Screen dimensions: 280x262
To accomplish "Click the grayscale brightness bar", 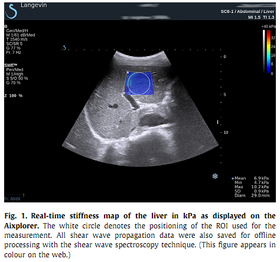I will tap(264, 51).
